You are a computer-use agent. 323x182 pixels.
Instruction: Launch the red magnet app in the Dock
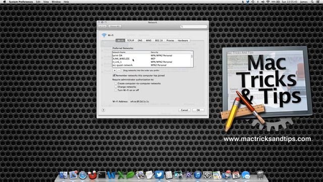(x=92, y=175)
